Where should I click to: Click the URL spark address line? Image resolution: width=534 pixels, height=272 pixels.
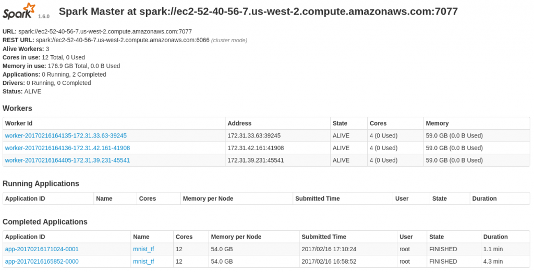[97, 31]
